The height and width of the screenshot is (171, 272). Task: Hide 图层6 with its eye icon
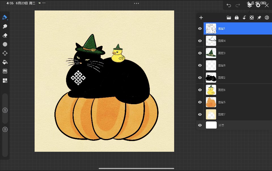[200, 90]
